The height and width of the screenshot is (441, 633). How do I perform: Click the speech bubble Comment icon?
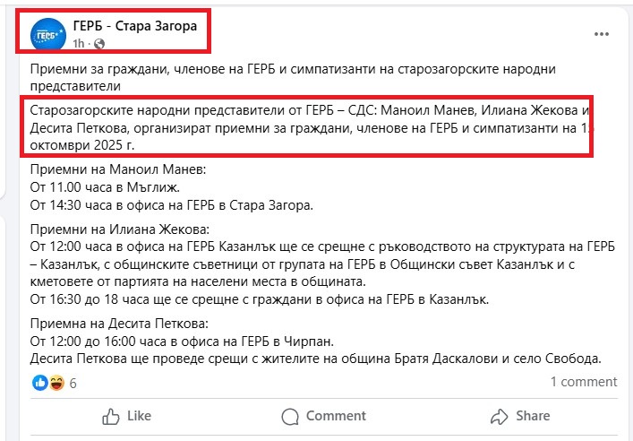[x=290, y=416]
